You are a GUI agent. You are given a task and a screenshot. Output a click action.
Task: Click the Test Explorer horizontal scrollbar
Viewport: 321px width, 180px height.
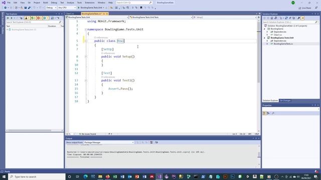tap(30, 130)
